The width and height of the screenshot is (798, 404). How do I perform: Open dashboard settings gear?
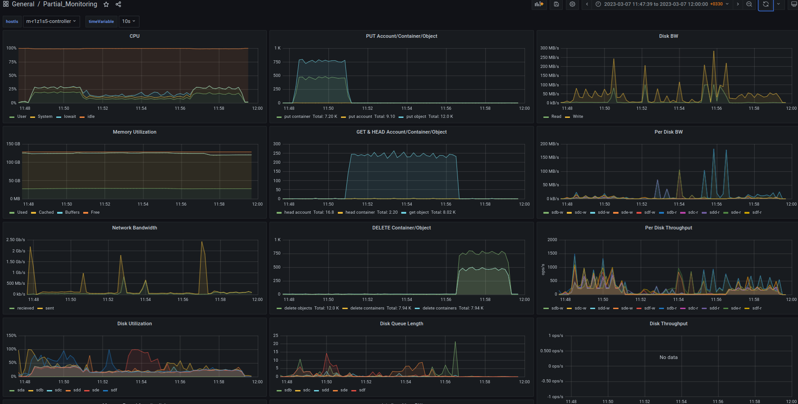point(572,4)
